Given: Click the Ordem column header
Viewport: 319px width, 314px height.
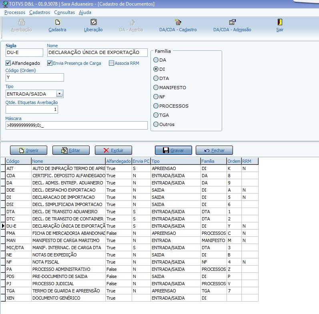Looking at the screenshot, I should [234, 161].
